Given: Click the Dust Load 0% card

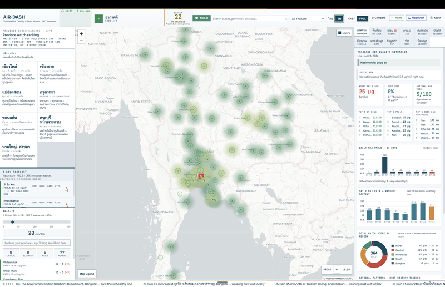Looking at the screenshot, I should coord(398,94).
